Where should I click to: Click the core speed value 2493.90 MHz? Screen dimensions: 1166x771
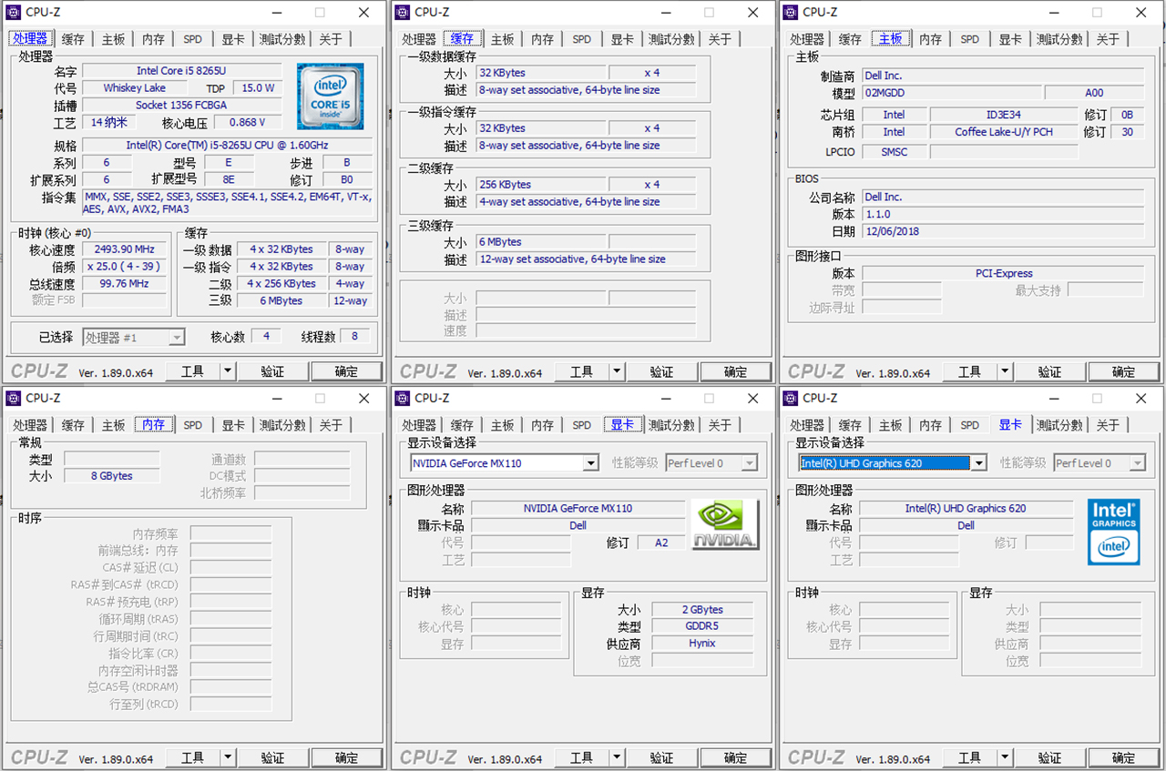[125, 249]
